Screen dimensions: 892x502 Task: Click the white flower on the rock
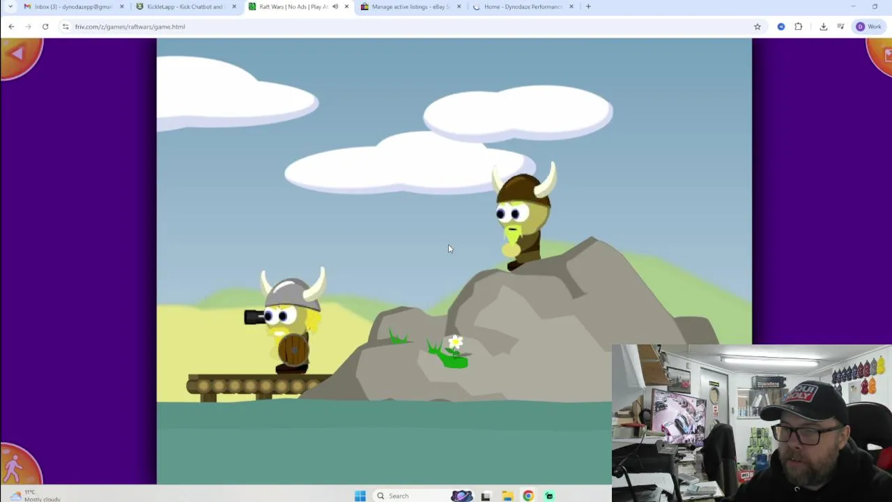tap(455, 342)
